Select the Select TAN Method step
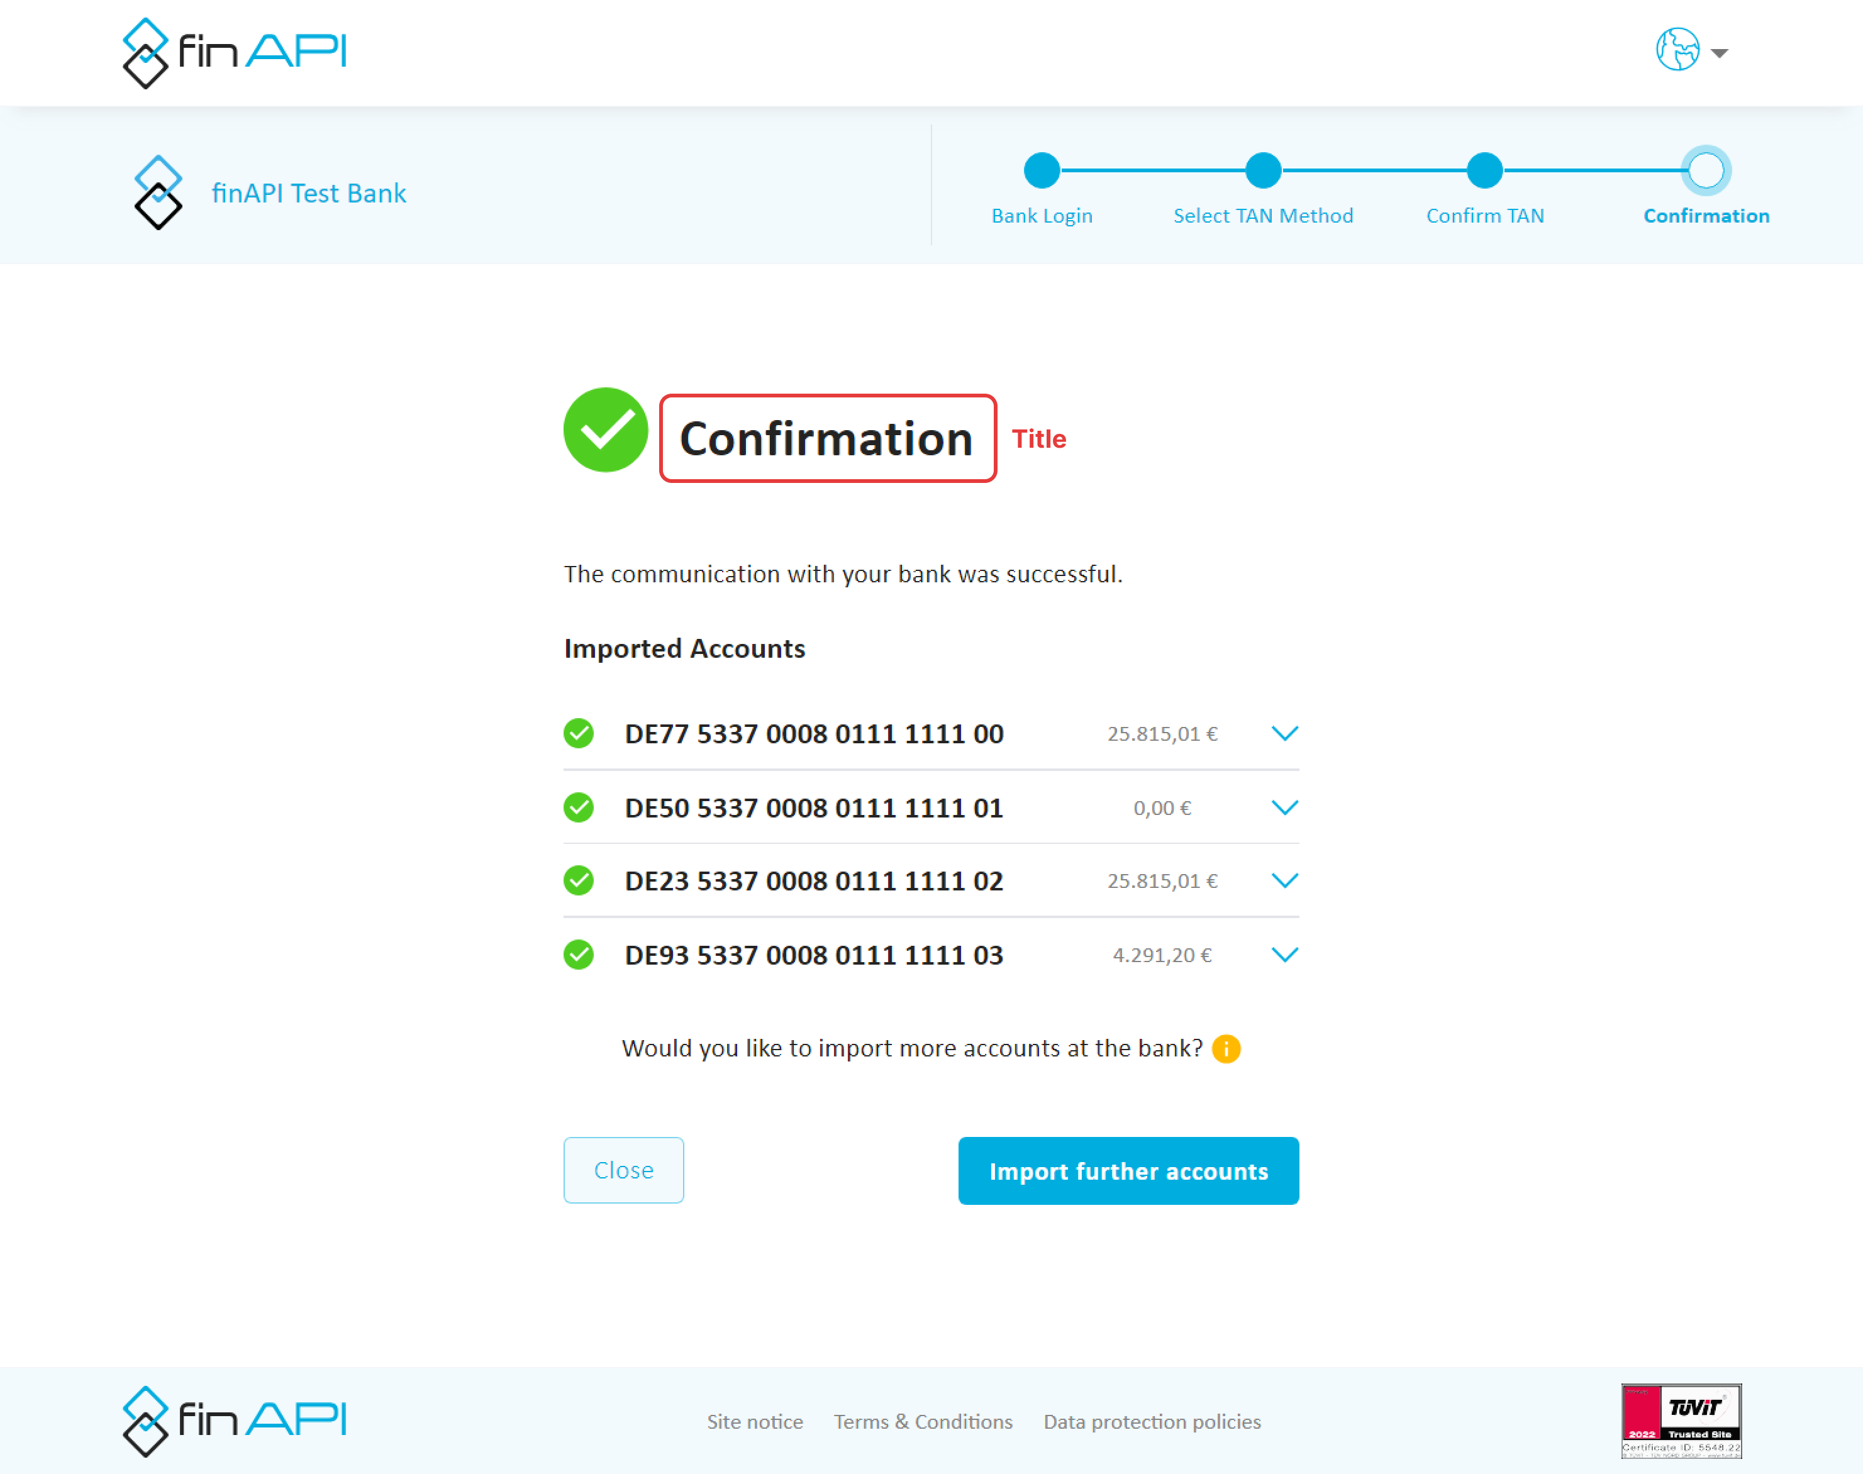Screen dimensions: 1863x1474 tap(1262, 171)
